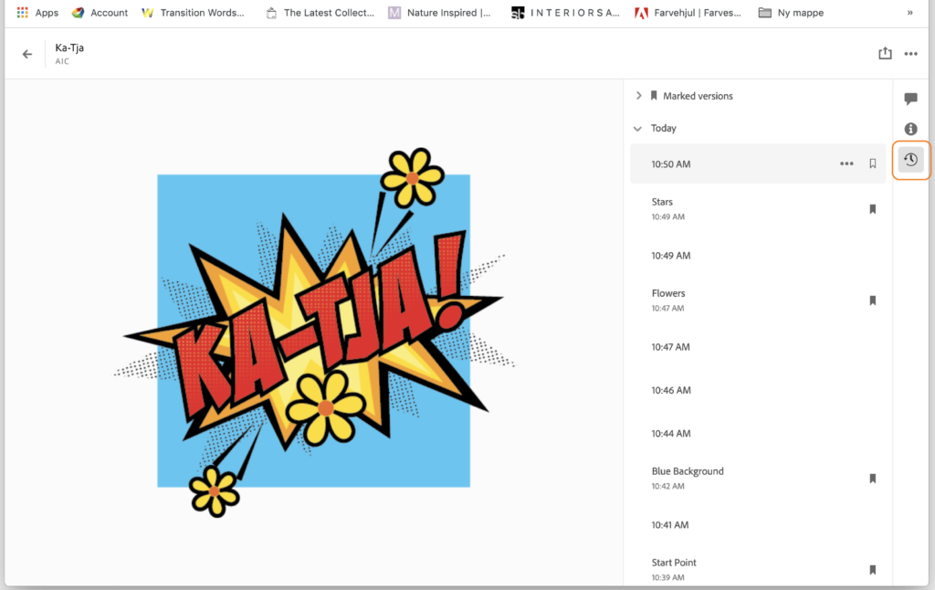
Task: Select the unnamed 10:47 AM version
Action: pyautogui.click(x=758, y=347)
